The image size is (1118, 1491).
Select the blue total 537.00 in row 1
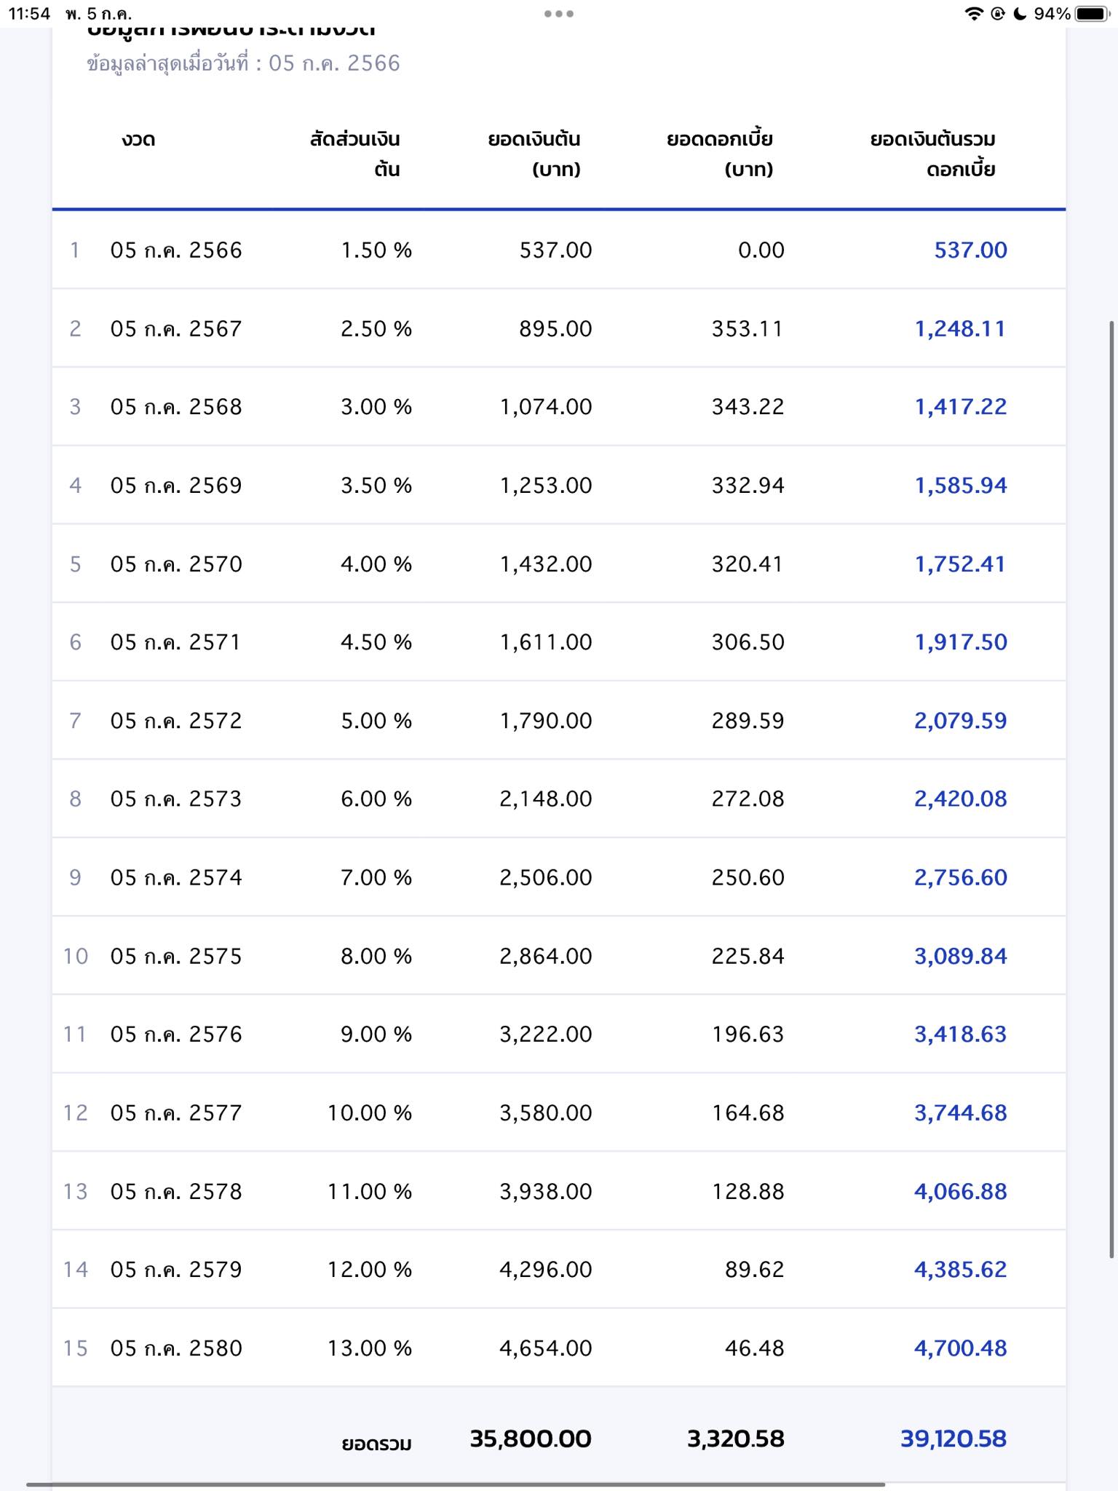point(970,250)
